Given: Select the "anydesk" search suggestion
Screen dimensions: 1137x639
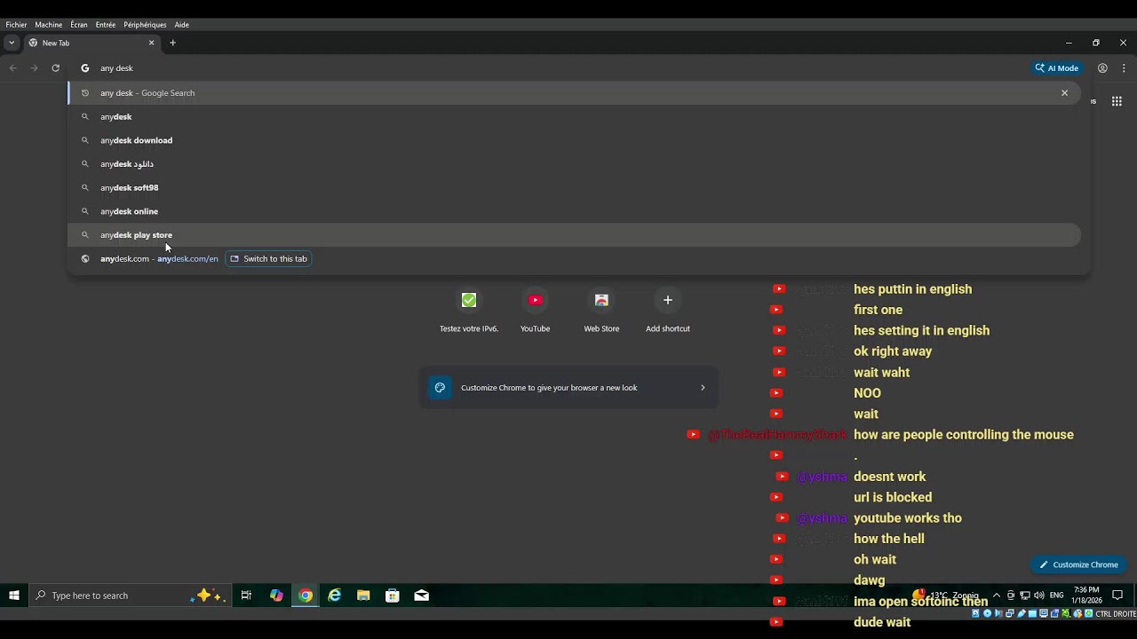Looking at the screenshot, I should [574, 117].
